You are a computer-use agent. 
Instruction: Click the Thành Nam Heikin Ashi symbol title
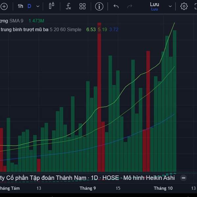[87, 178]
